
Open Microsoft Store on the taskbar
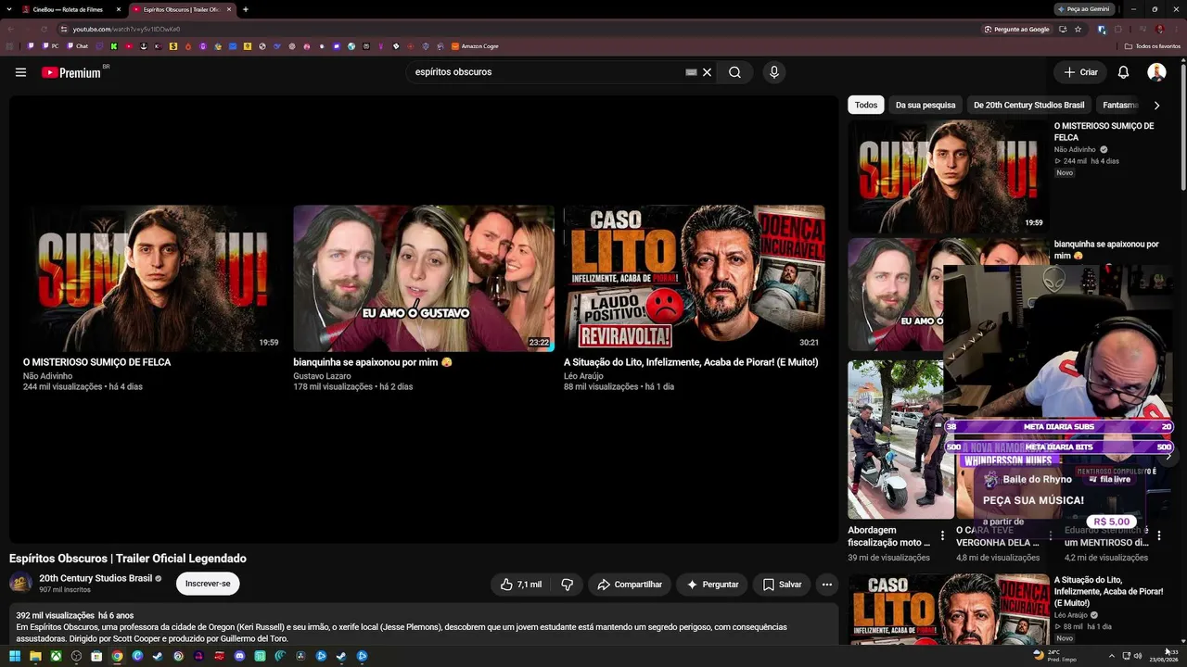(96, 657)
